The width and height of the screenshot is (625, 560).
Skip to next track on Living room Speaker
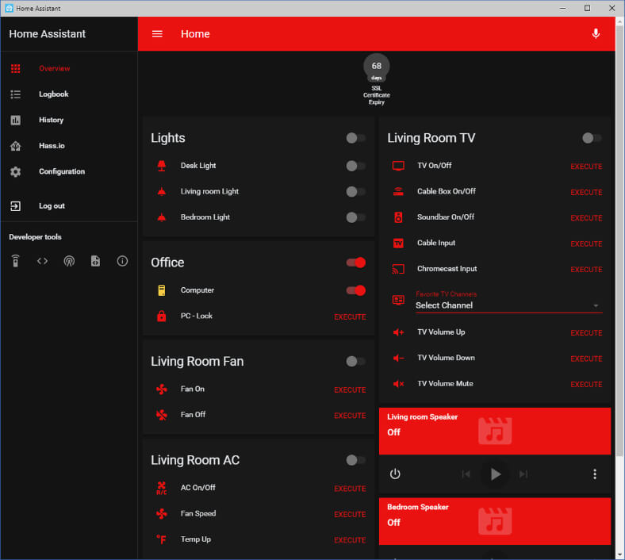tap(523, 474)
